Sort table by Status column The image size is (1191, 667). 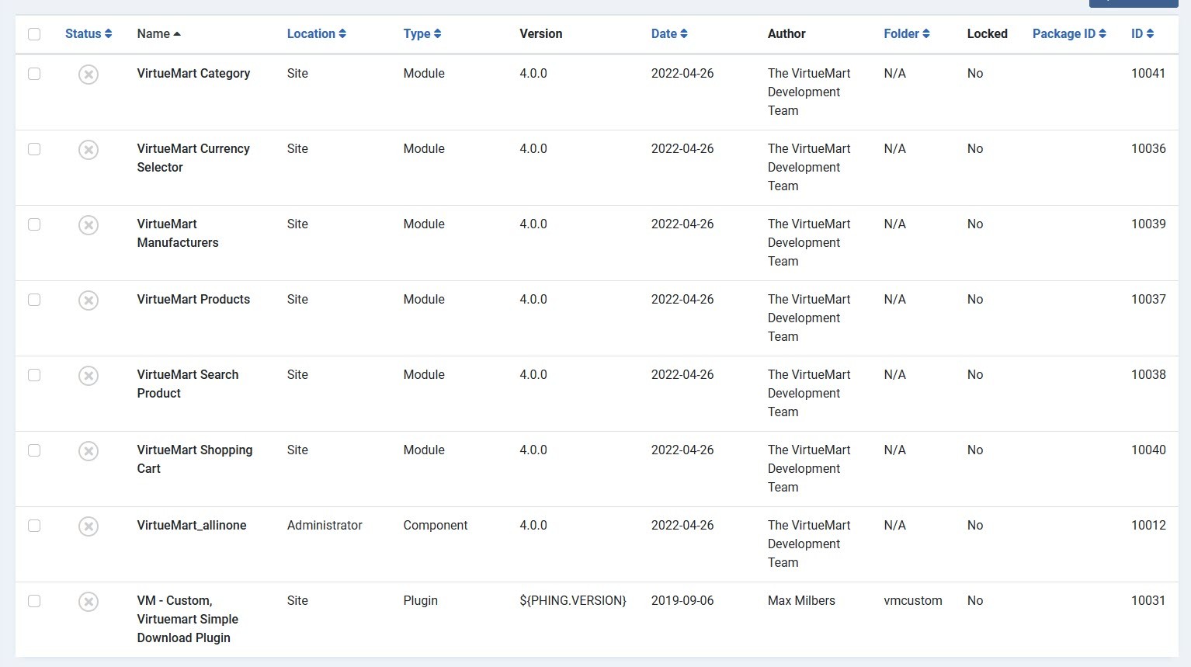pyautogui.click(x=89, y=34)
